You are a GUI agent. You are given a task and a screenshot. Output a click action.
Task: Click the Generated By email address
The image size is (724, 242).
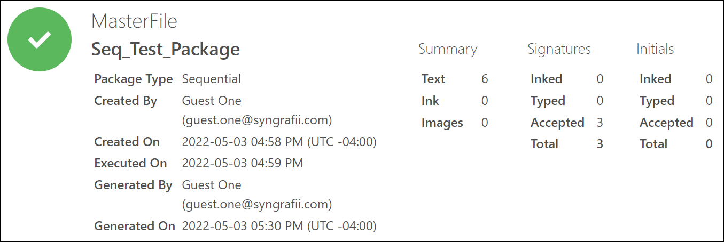coord(257,205)
